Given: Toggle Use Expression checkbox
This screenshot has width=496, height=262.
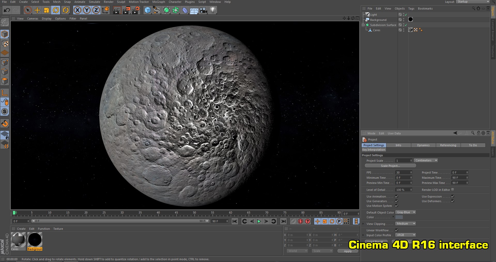Looking at the screenshot, I should [x=453, y=196].
